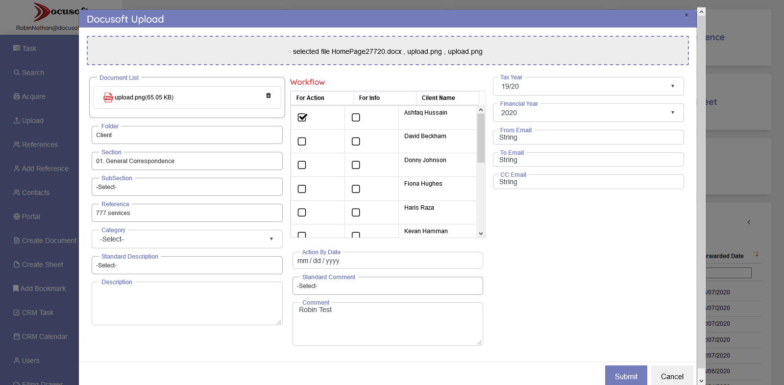Open CRM Task in the sidebar

[x=33, y=313]
